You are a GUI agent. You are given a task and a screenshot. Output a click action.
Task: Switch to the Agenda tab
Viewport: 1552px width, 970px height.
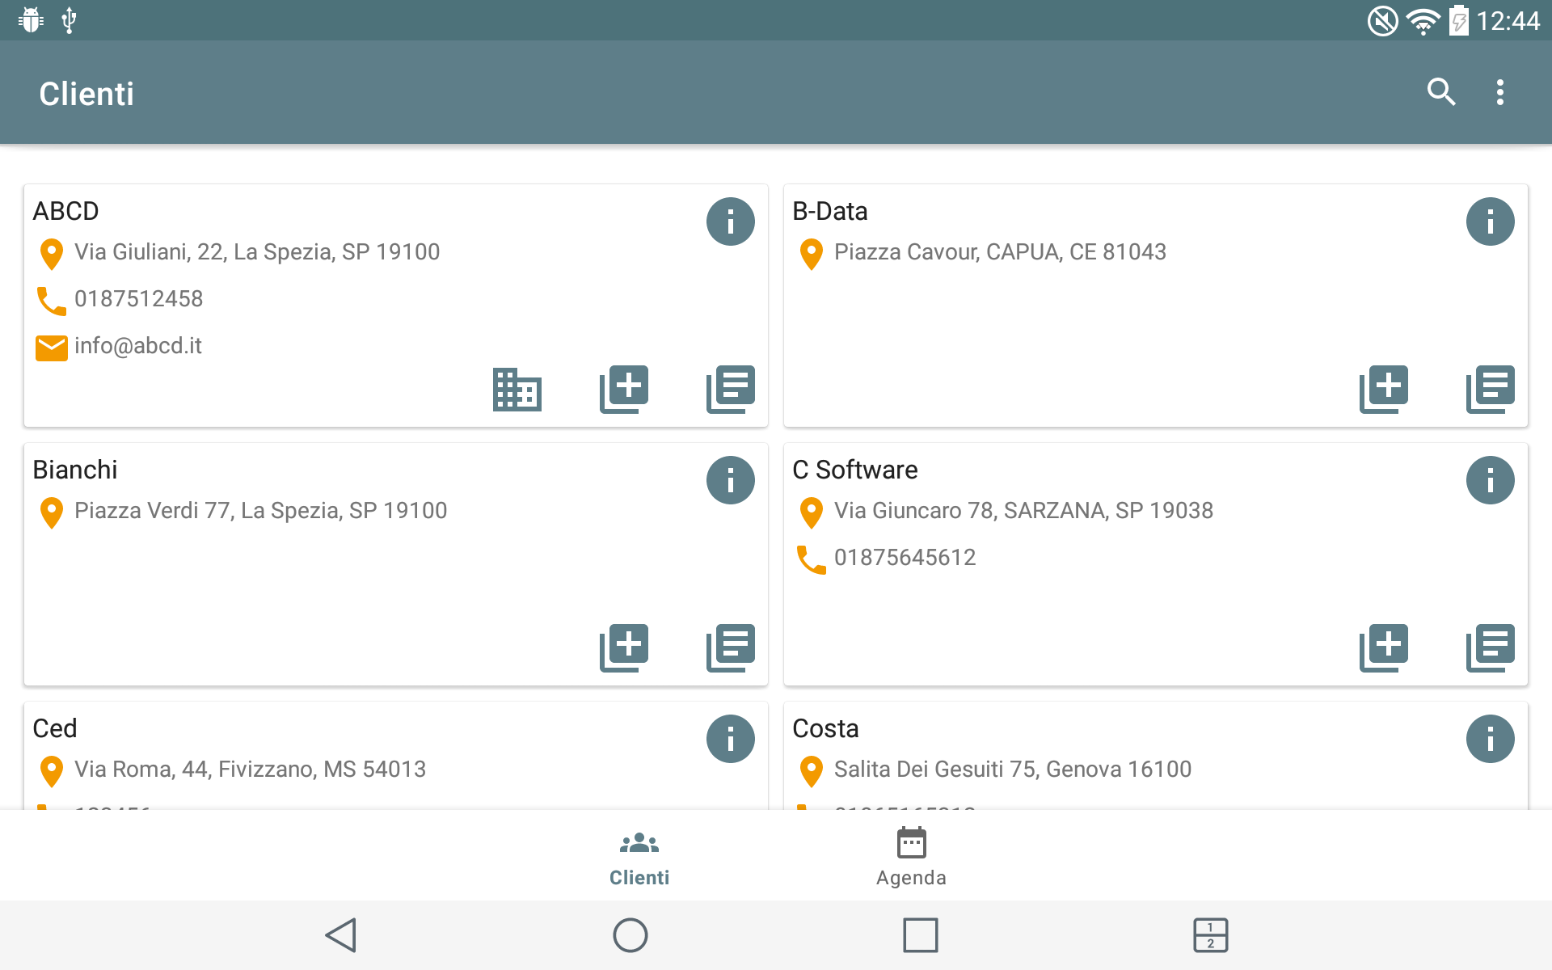click(911, 857)
